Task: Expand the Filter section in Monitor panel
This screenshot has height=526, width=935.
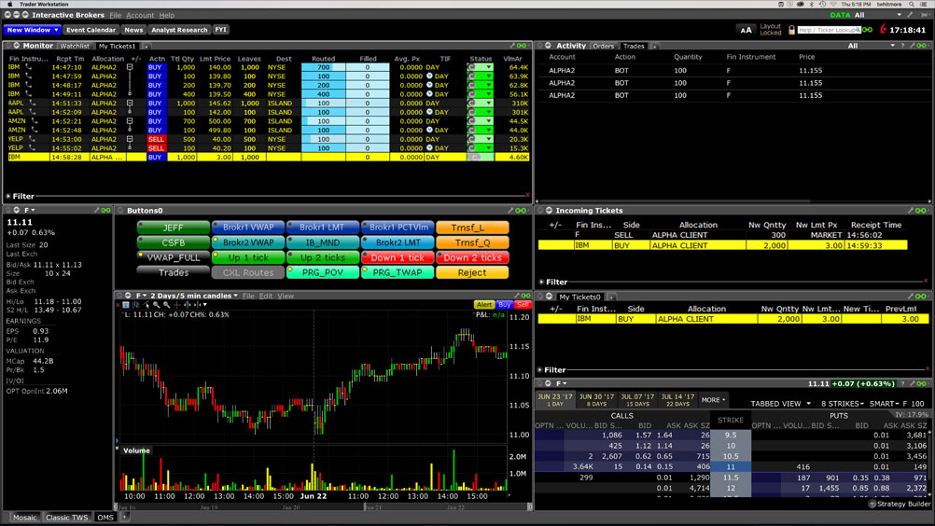Action: click(x=9, y=196)
